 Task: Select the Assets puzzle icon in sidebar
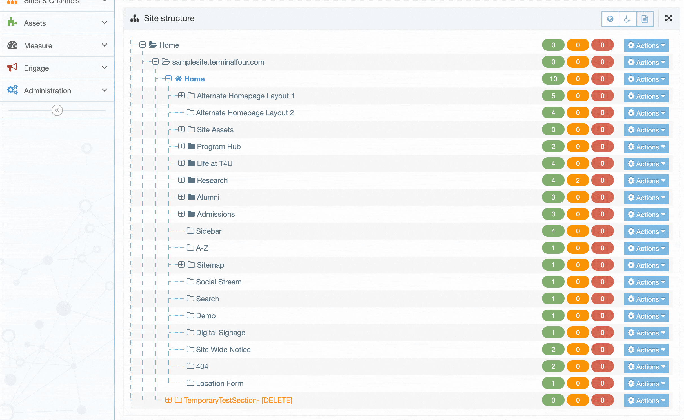(12, 23)
